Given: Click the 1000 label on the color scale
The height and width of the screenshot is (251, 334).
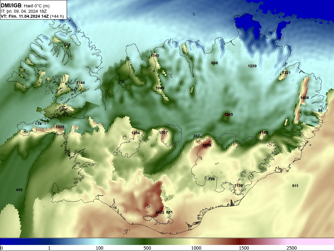Looking at the screenshot, I should pos(196,248).
